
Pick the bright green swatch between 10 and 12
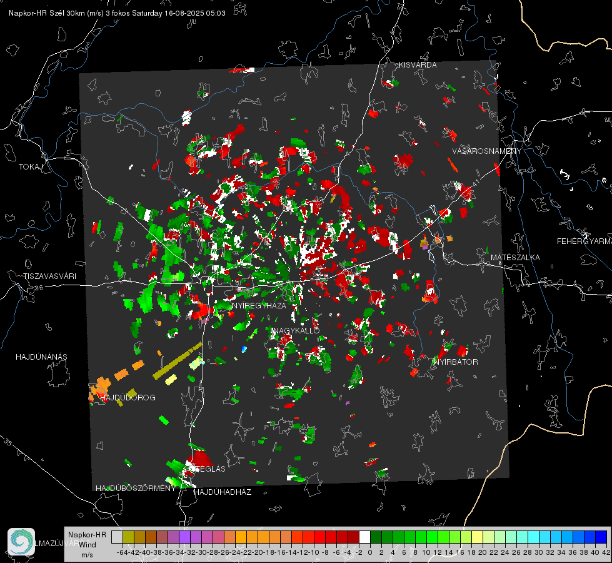pyautogui.click(x=432, y=537)
